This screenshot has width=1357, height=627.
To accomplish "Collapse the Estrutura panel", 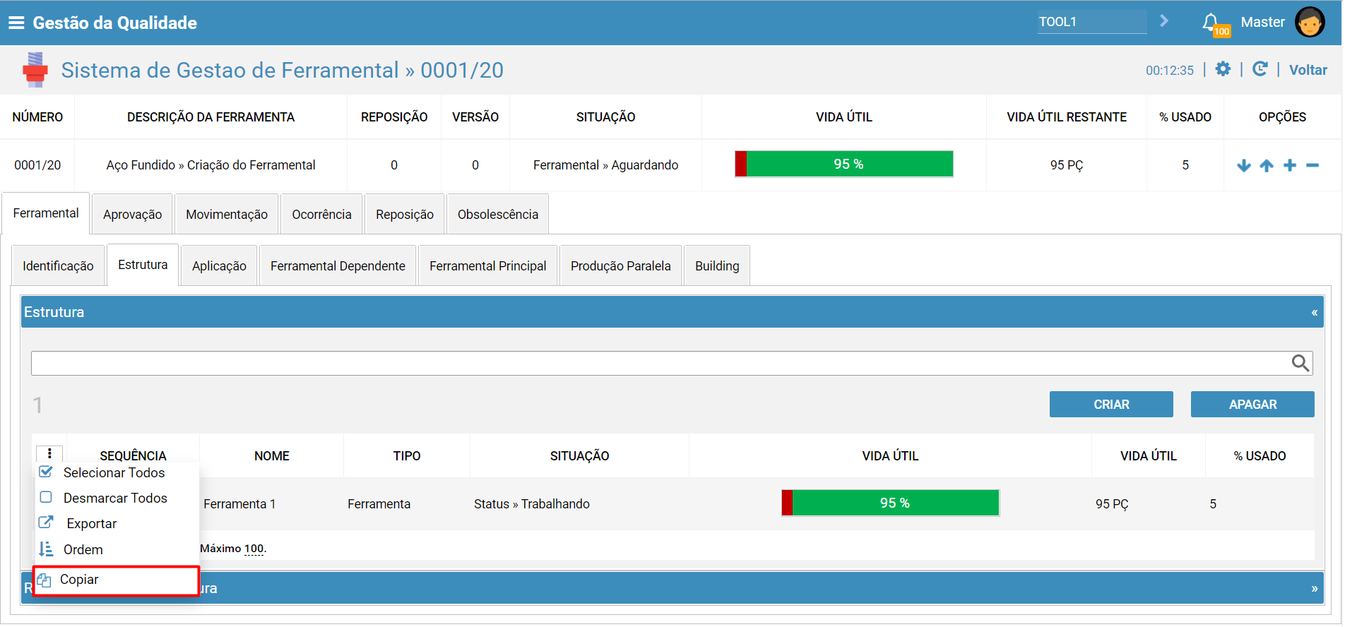I will point(1315,312).
